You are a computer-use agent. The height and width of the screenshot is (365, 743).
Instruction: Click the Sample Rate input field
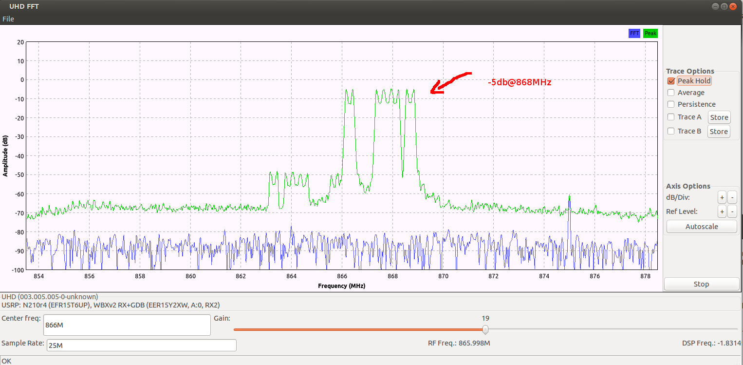142,346
